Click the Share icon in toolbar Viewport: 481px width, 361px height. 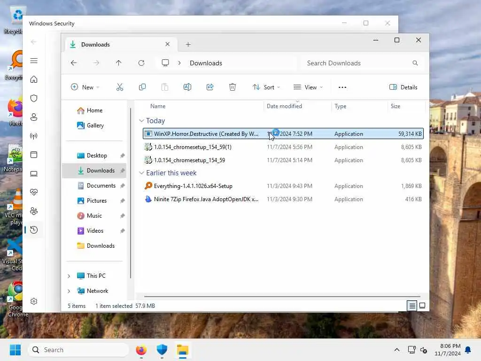210,87
